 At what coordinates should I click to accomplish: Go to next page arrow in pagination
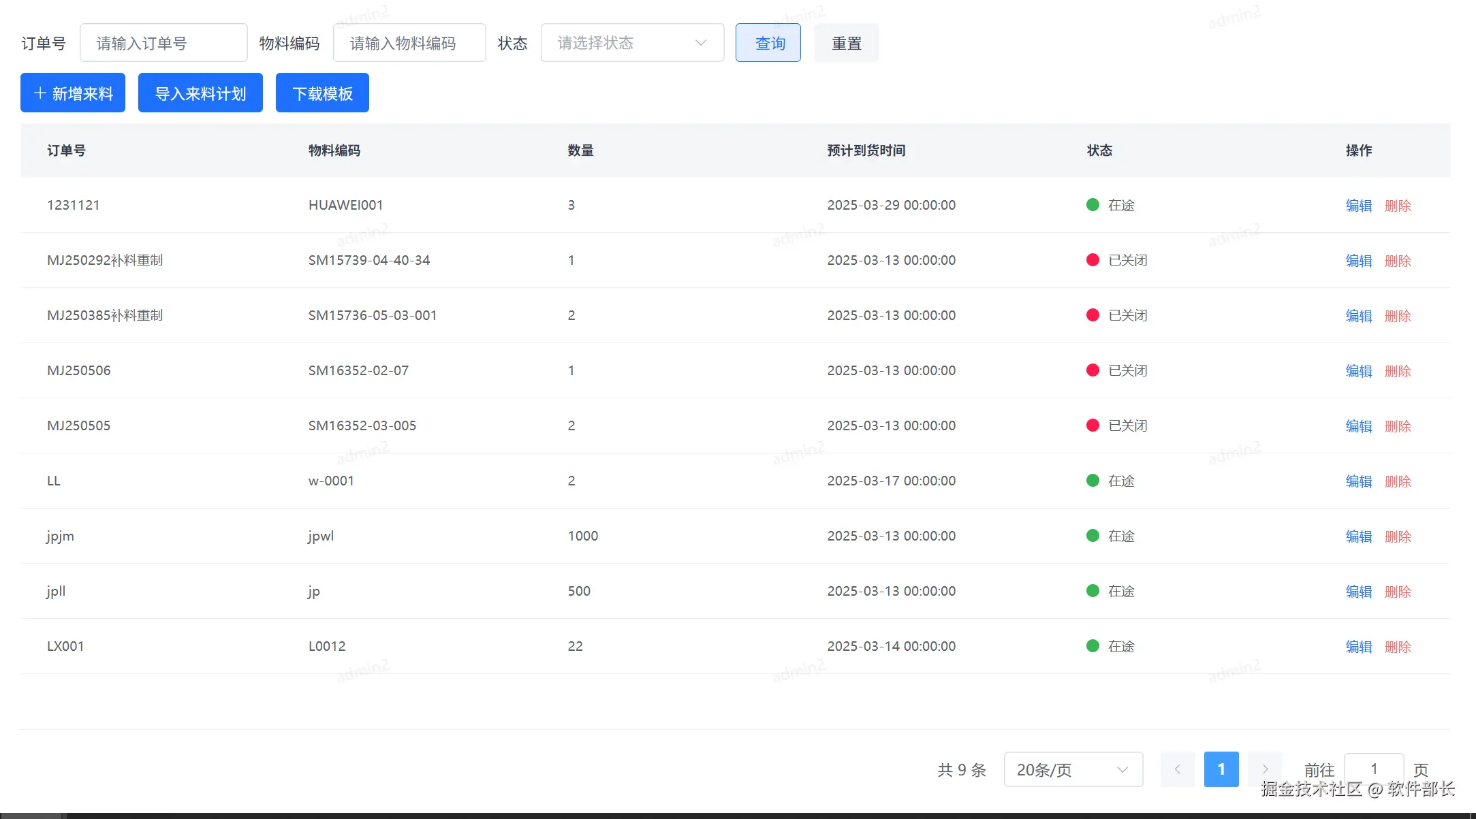click(1265, 769)
